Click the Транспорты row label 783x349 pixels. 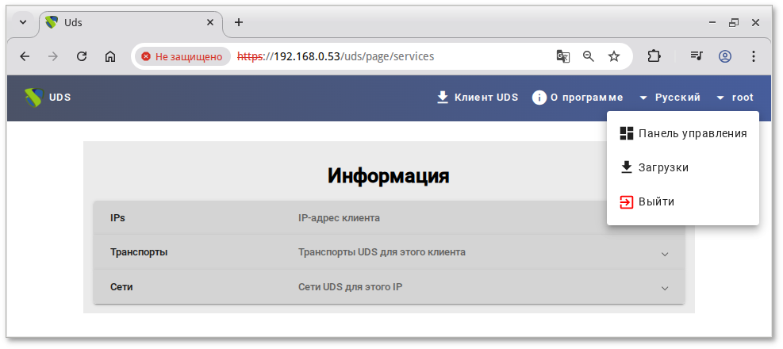[139, 253]
